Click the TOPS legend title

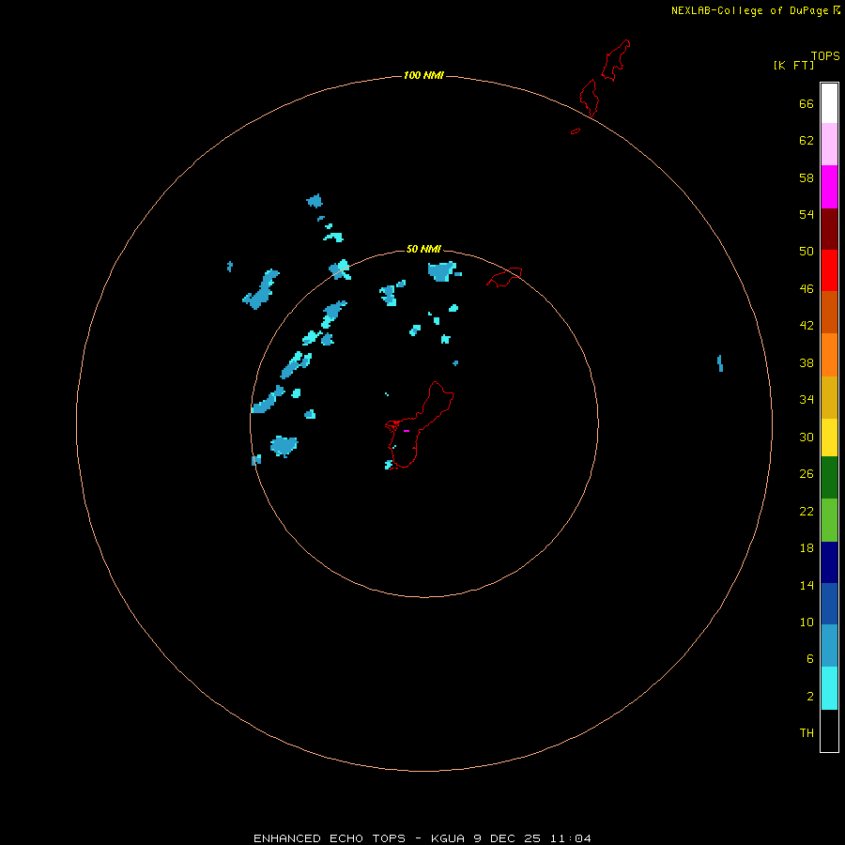click(825, 55)
